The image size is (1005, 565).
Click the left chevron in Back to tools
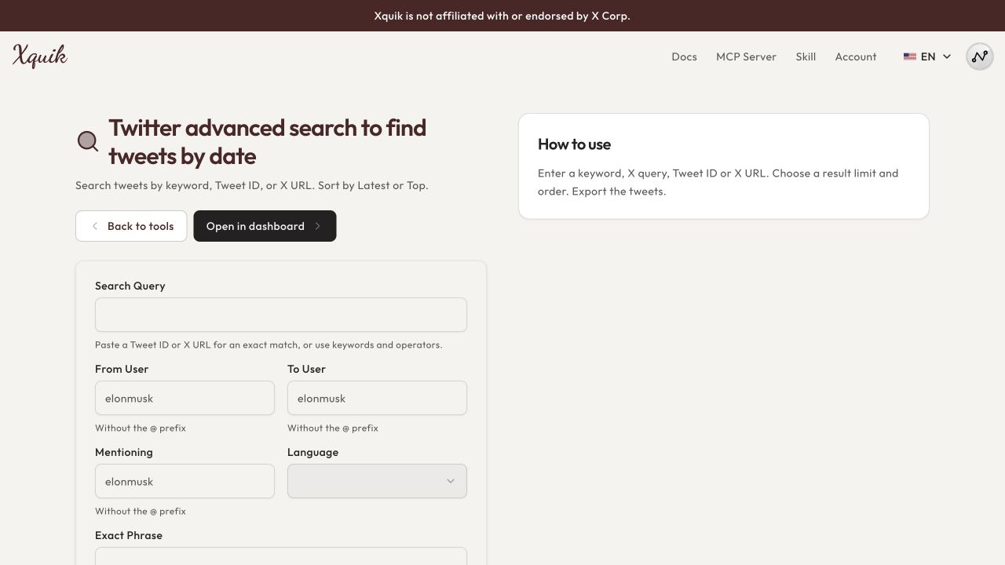point(95,226)
